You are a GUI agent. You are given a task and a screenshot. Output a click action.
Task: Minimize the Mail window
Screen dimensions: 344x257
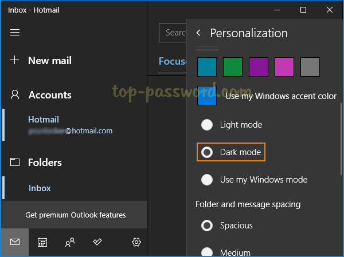[277, 10]
